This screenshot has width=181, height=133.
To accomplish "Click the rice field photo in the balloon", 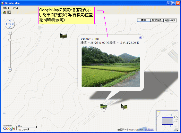I will 111,66.
